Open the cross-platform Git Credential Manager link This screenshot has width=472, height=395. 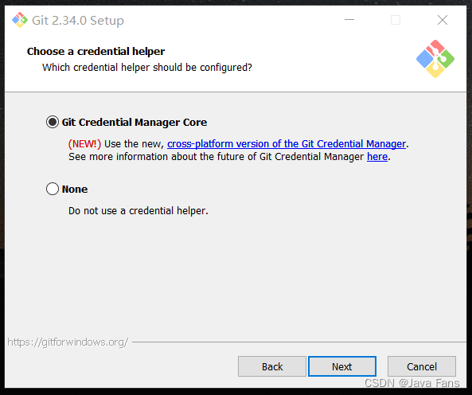point(287,144)
